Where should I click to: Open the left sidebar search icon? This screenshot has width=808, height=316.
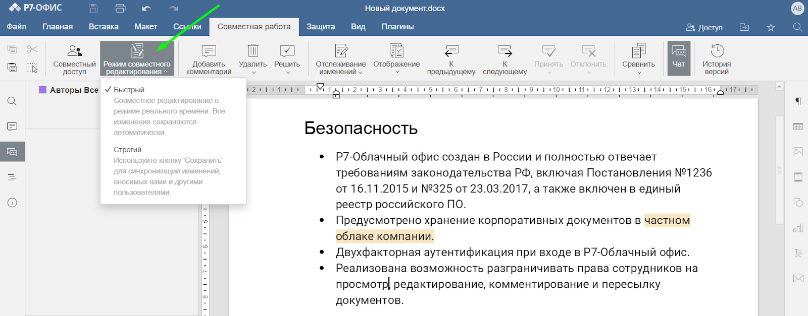click(x=12, y=101)
